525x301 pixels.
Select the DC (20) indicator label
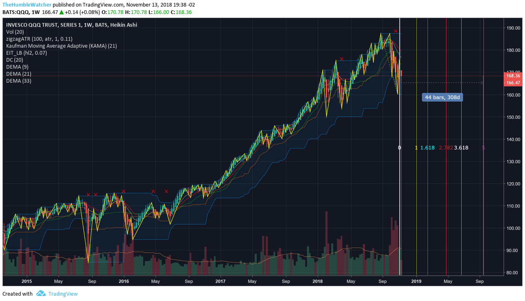click(14, 60)
